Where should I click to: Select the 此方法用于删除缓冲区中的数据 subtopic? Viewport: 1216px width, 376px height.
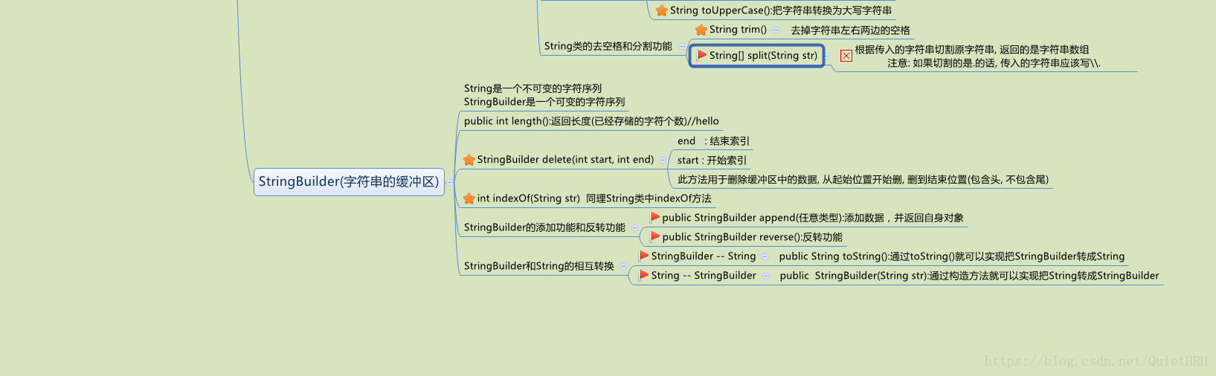pos(863,180)
